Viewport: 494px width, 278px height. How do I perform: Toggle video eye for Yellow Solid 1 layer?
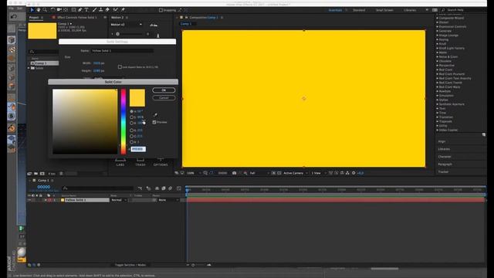(x=29, y=200)
